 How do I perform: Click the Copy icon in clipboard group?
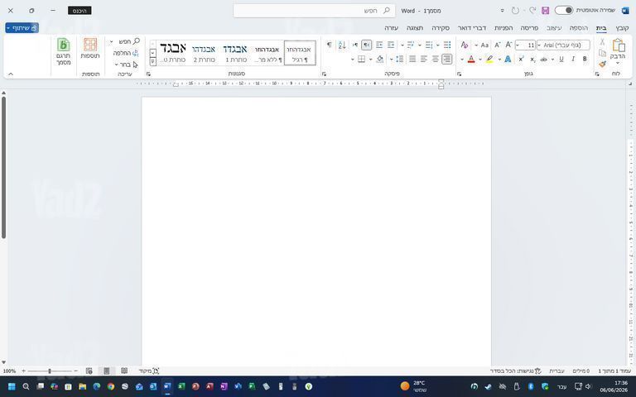click(602, 53)
